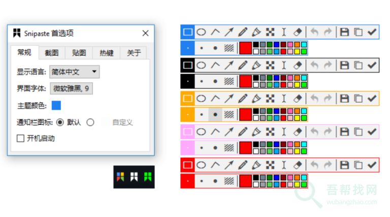Select the ellipse tool in the blue toolbar
The image size is (390, 217).
click(x=202, y=32)
